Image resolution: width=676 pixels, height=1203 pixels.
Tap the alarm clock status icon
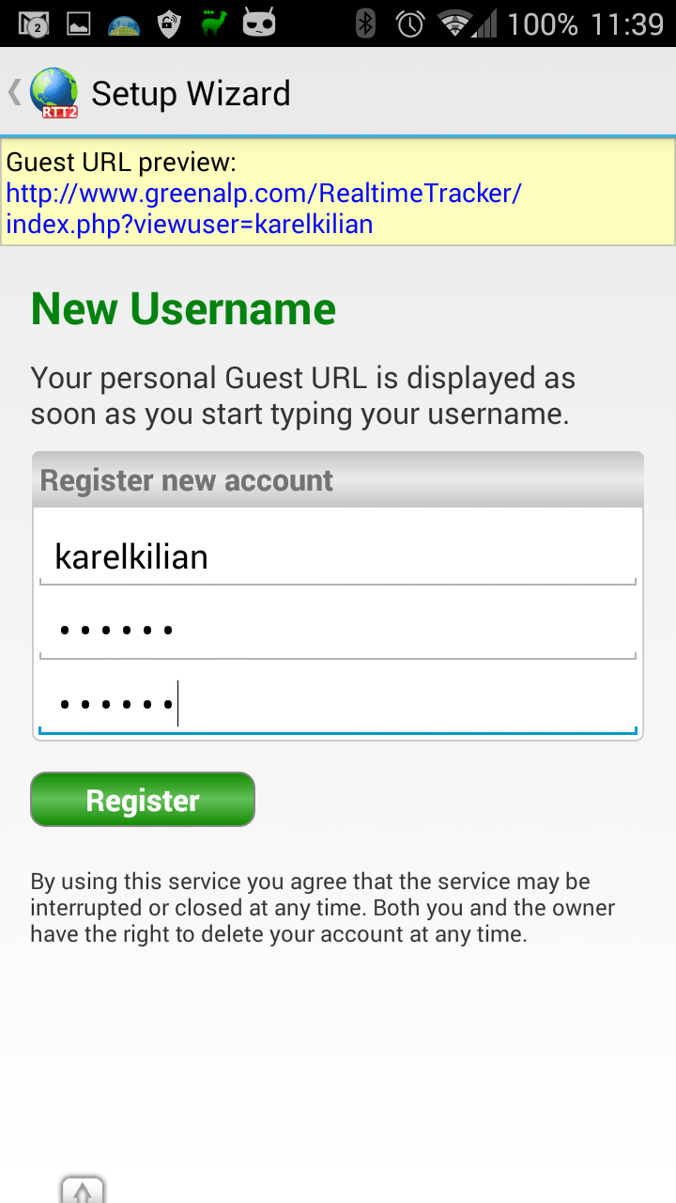pyautogui.click(x=410, y=23)
